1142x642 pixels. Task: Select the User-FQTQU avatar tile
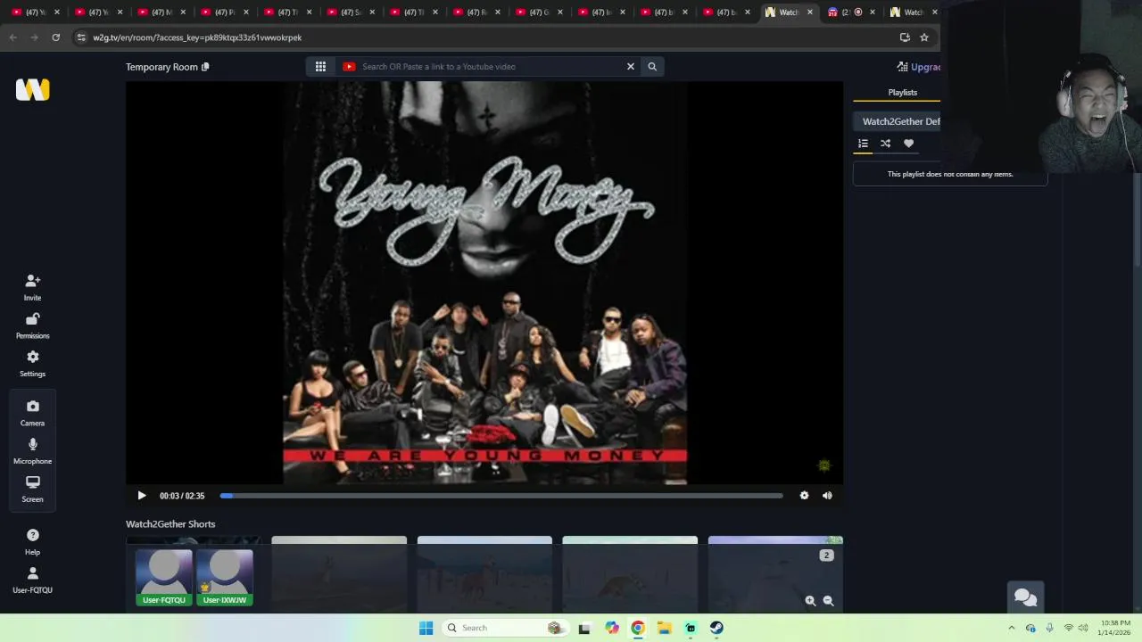coord(164,577)
